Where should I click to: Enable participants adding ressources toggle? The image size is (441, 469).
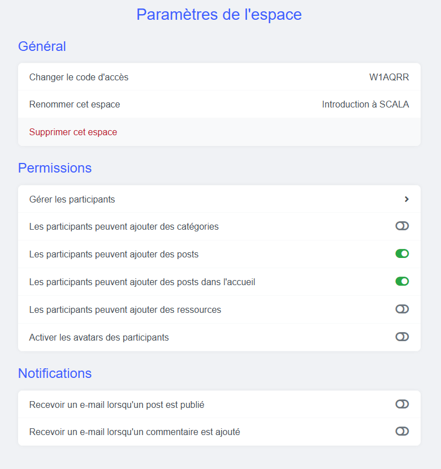tap(402, 309)
